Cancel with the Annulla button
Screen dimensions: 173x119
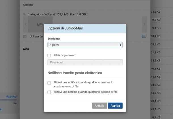click(x=100, y=106)
